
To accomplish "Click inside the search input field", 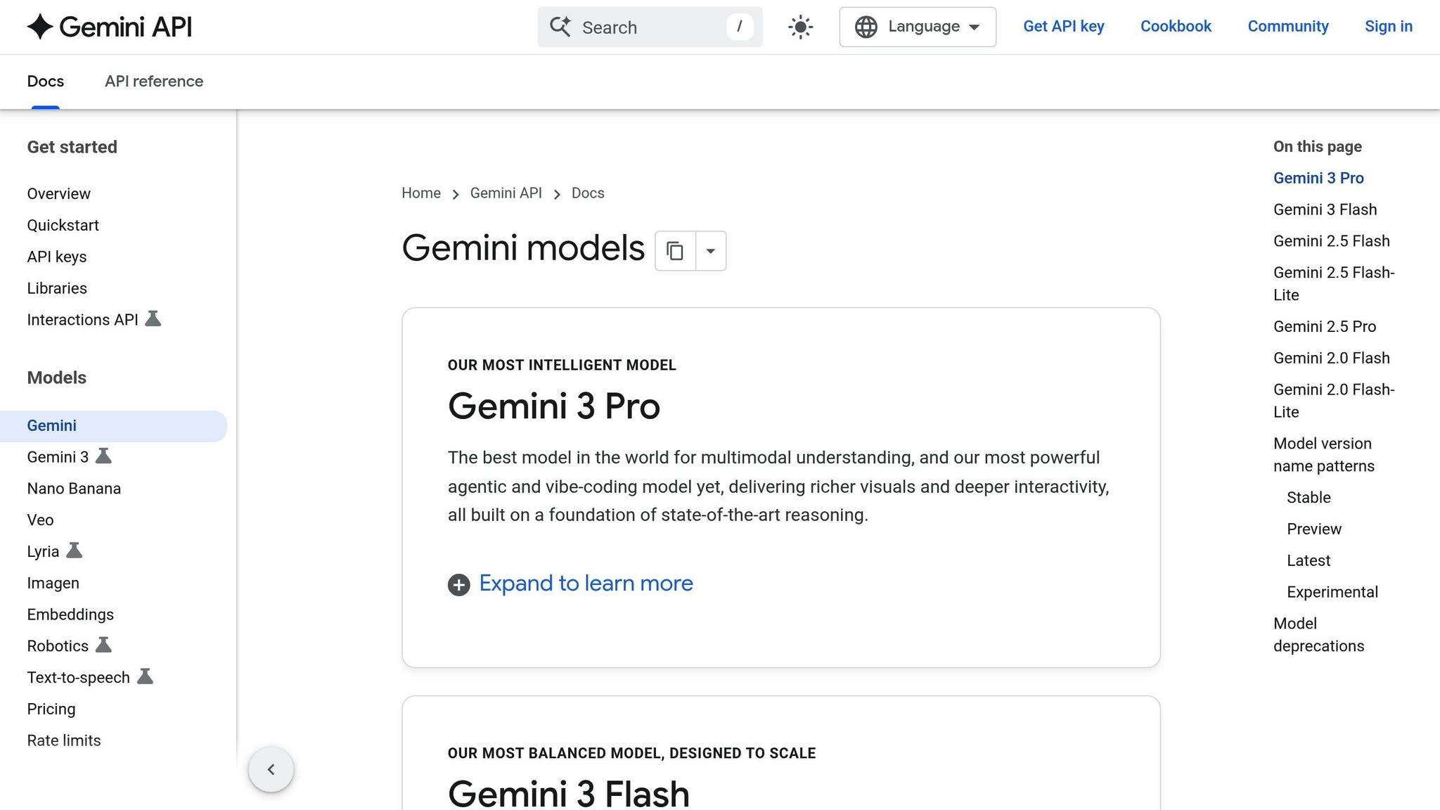I will pyautogui.click(x=633, y=27).
